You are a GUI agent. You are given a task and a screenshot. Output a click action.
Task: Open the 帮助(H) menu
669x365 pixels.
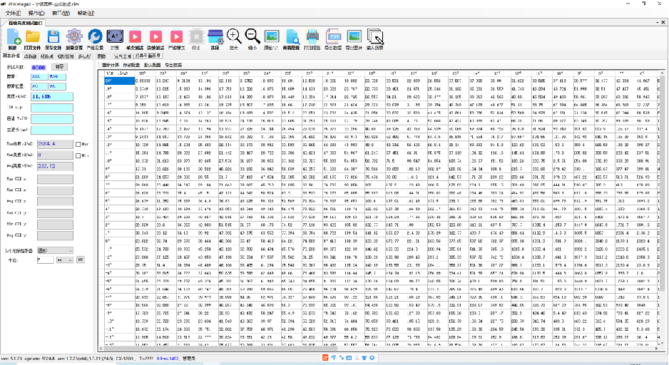tap(86, 14)
